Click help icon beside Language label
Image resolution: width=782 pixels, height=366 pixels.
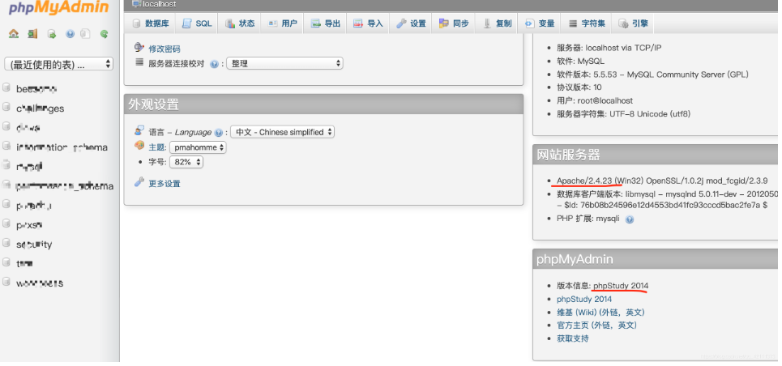pos(218,133)
